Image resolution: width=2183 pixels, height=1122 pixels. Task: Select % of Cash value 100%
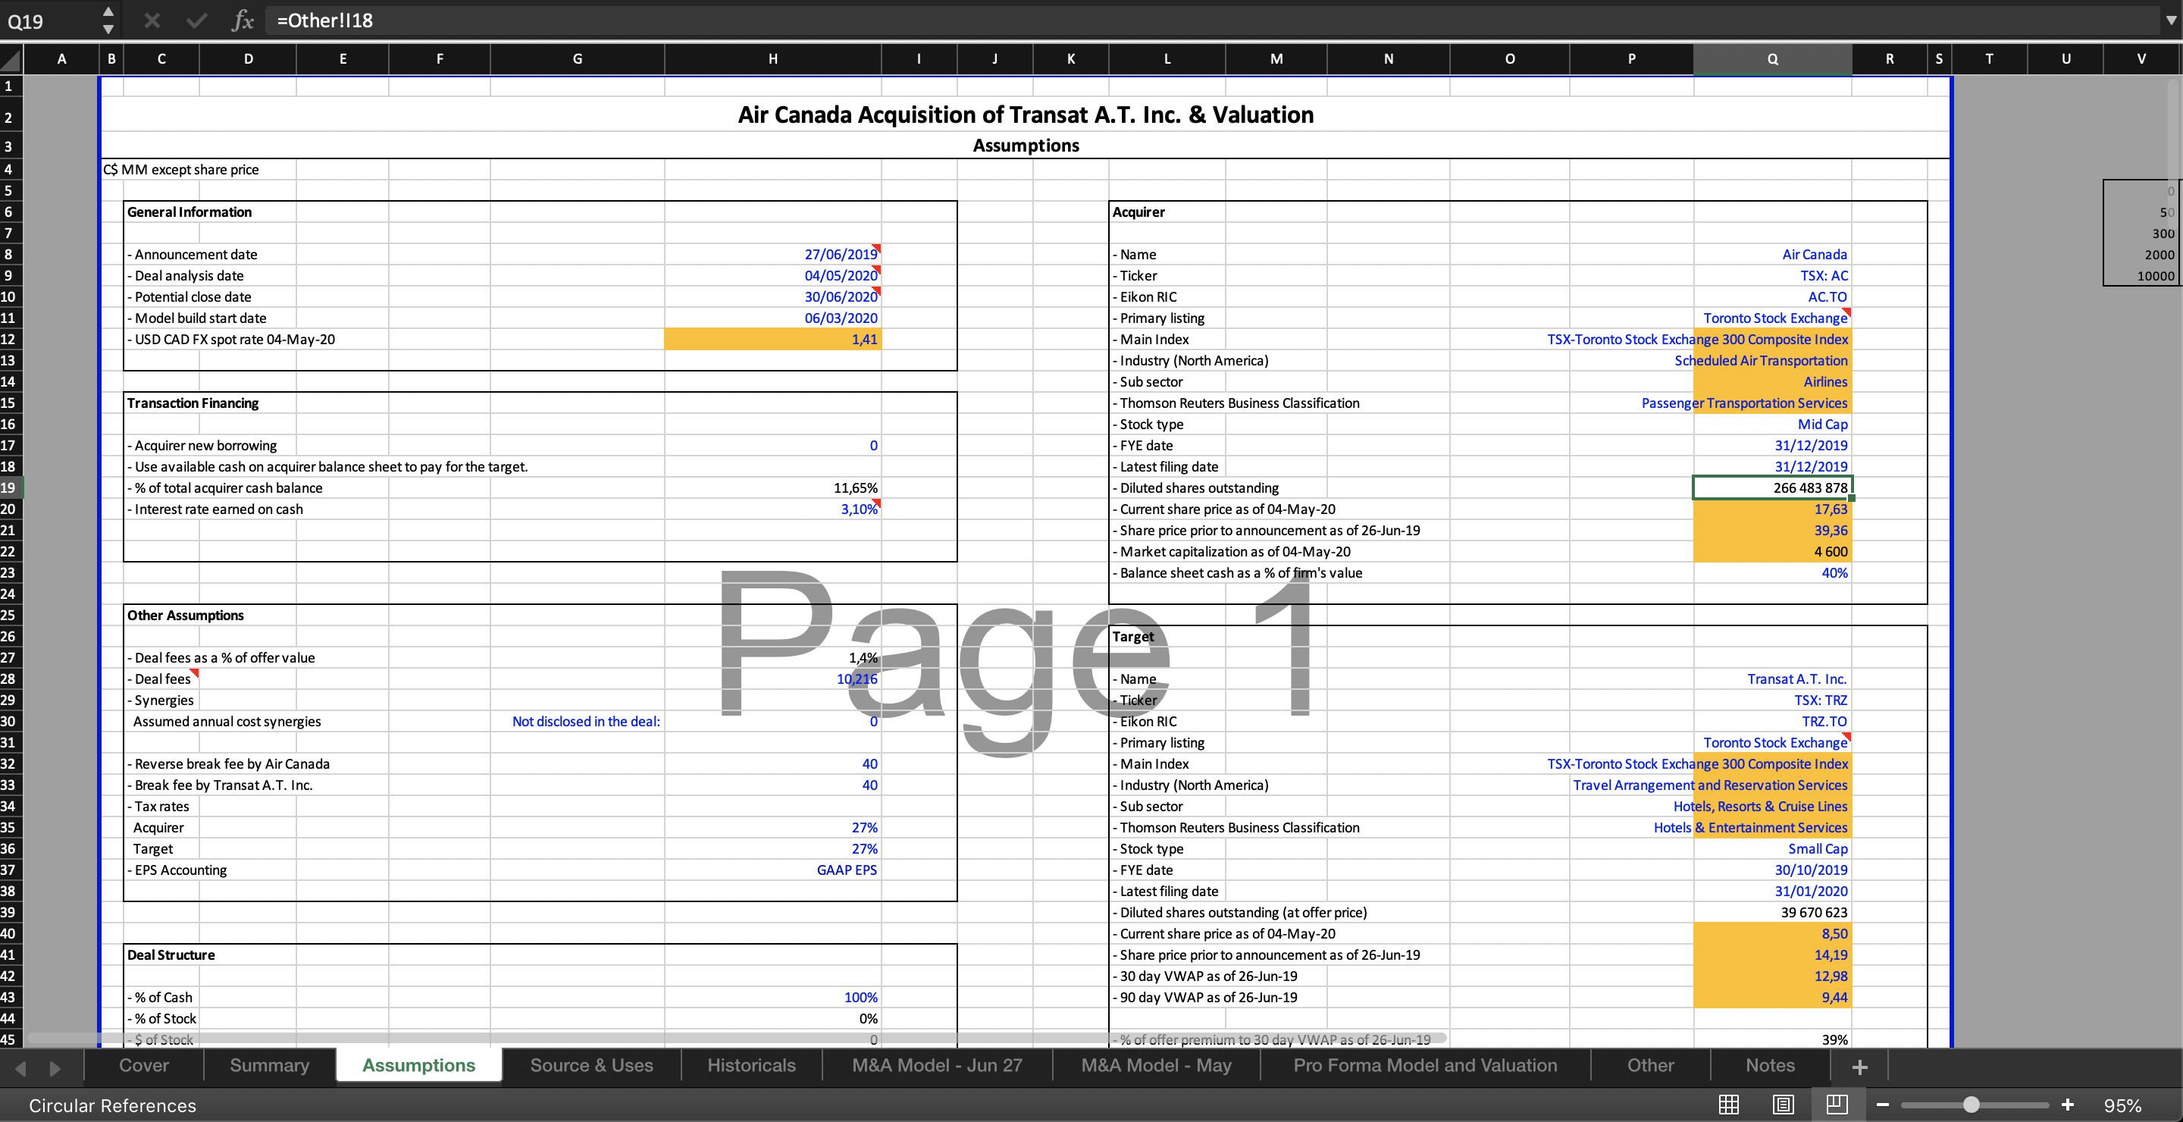click(773, 998)
